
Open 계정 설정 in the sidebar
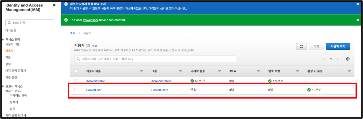[12, 77]
